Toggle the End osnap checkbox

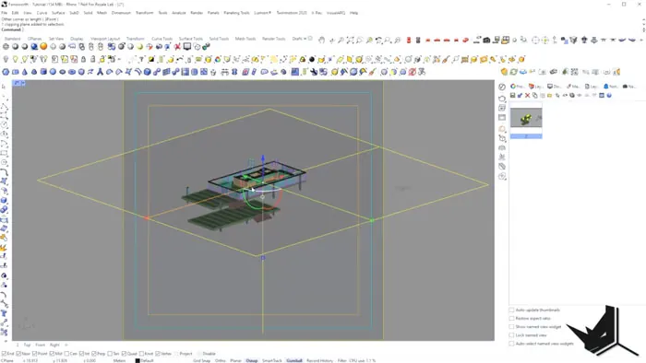(x=4, y=354)
